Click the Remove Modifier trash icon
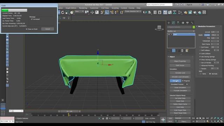Viewport: 224px width, 126px height. tap(182, 50)
